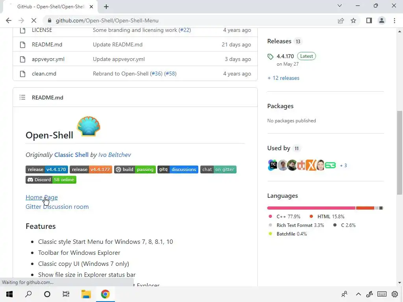403x302 pixels.
Task: Open issue #36 link
Action: pos(156,74)
